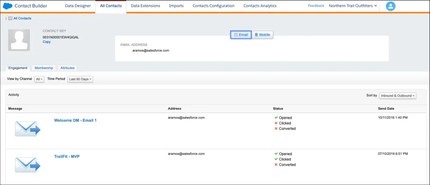Screen dimensions: 430x185
Task: Click the Salesforce cloud logo
Action: (7, 6)
